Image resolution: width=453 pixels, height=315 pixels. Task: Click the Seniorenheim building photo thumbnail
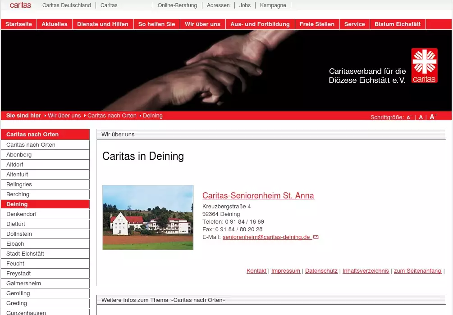(148, 217)
